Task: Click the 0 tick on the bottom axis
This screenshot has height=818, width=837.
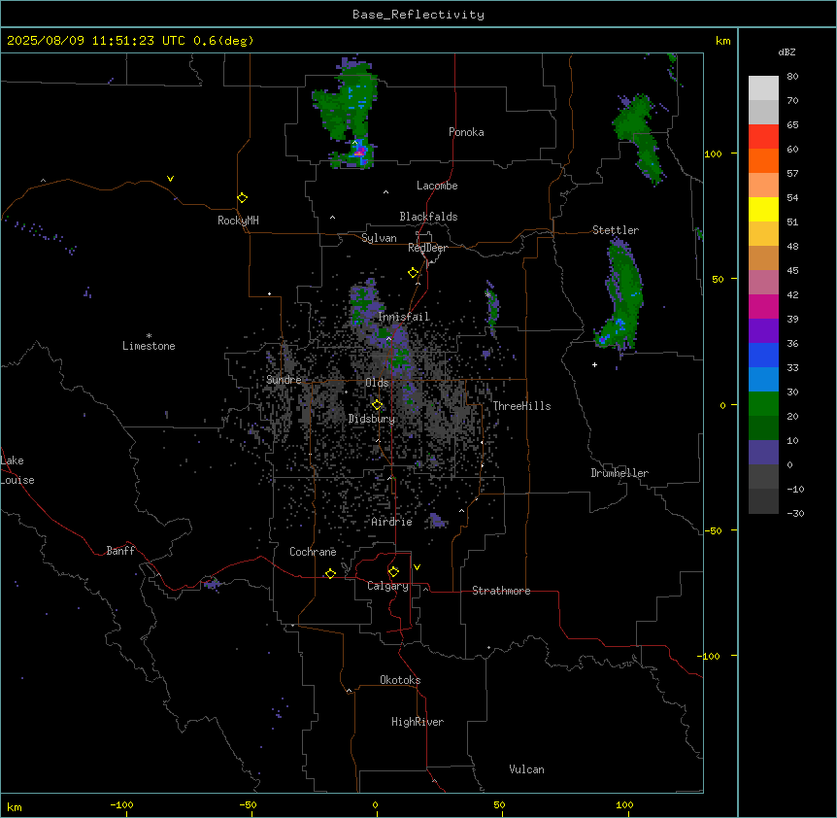Action: pyautogui.click(x=376, y=805)
